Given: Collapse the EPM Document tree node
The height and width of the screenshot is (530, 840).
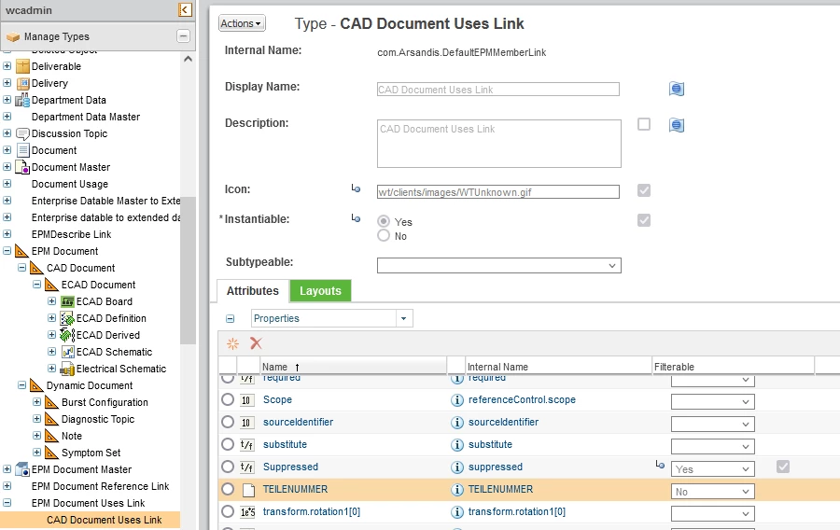Looking at the screenshot, I should coord(7,251).
